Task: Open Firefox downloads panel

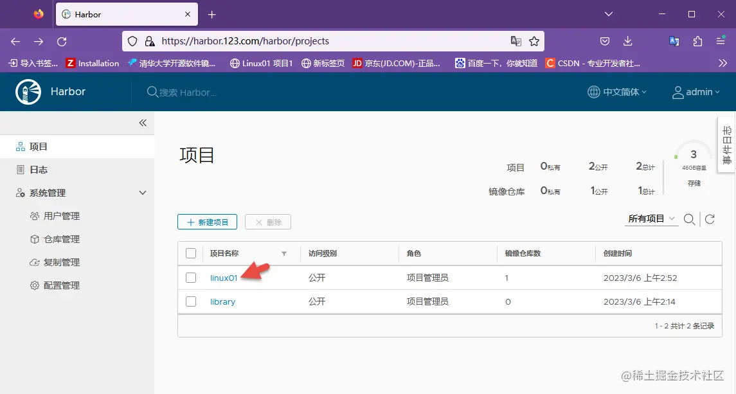Action: point(627,41)
